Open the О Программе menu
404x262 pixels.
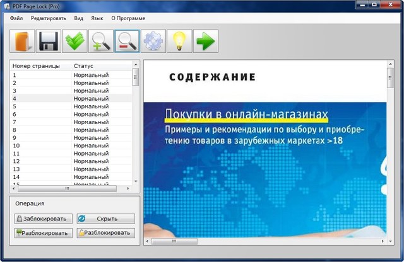[128, 18]
